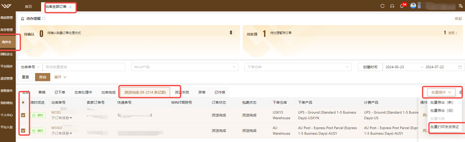Refresh the 待办提醒 section spinner icon
Viewport: 465px width, 142px height.
click(44, 19)
